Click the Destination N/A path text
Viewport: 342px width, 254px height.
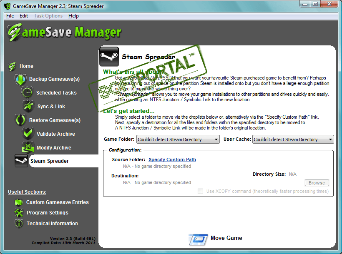157,182
